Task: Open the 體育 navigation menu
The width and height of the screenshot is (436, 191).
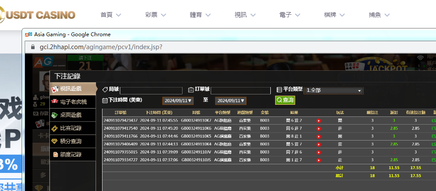Action: 200,15
